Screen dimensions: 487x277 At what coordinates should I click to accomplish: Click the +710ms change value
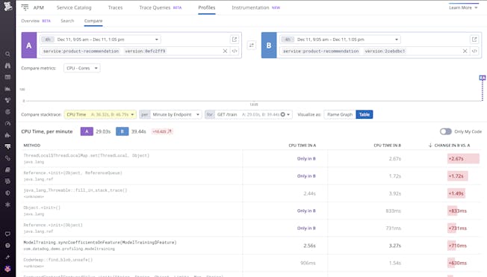(457, 246)
